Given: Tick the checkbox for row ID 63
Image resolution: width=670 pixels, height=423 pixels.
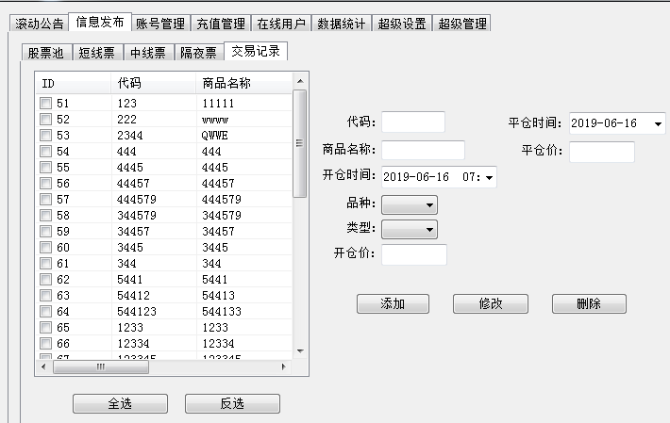Looking at the screenshot, I should coord(45,296).
